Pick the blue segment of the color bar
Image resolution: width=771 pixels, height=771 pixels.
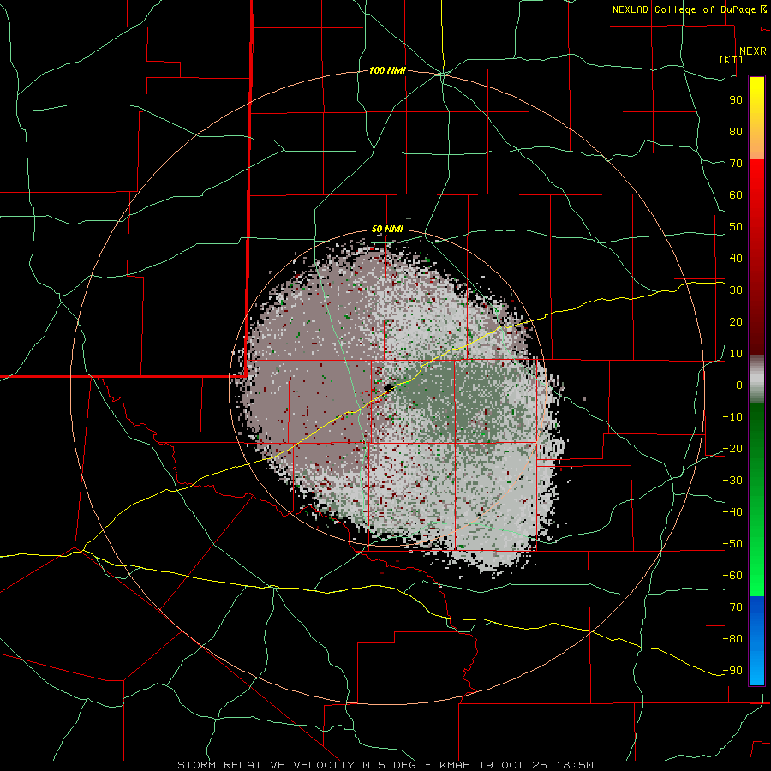pyautogui.click(x=756, y=641)
